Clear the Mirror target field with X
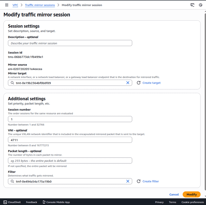The height and width of the screenshot is (205, 206). 128,83
